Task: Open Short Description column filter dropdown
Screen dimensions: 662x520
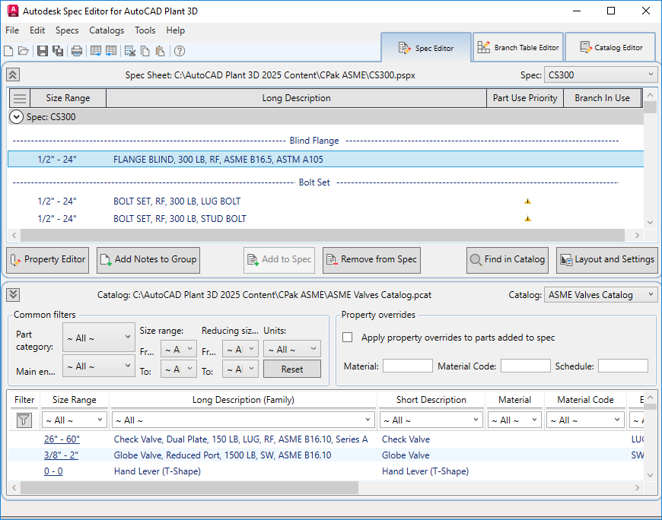Action: (x=431, y=420)
